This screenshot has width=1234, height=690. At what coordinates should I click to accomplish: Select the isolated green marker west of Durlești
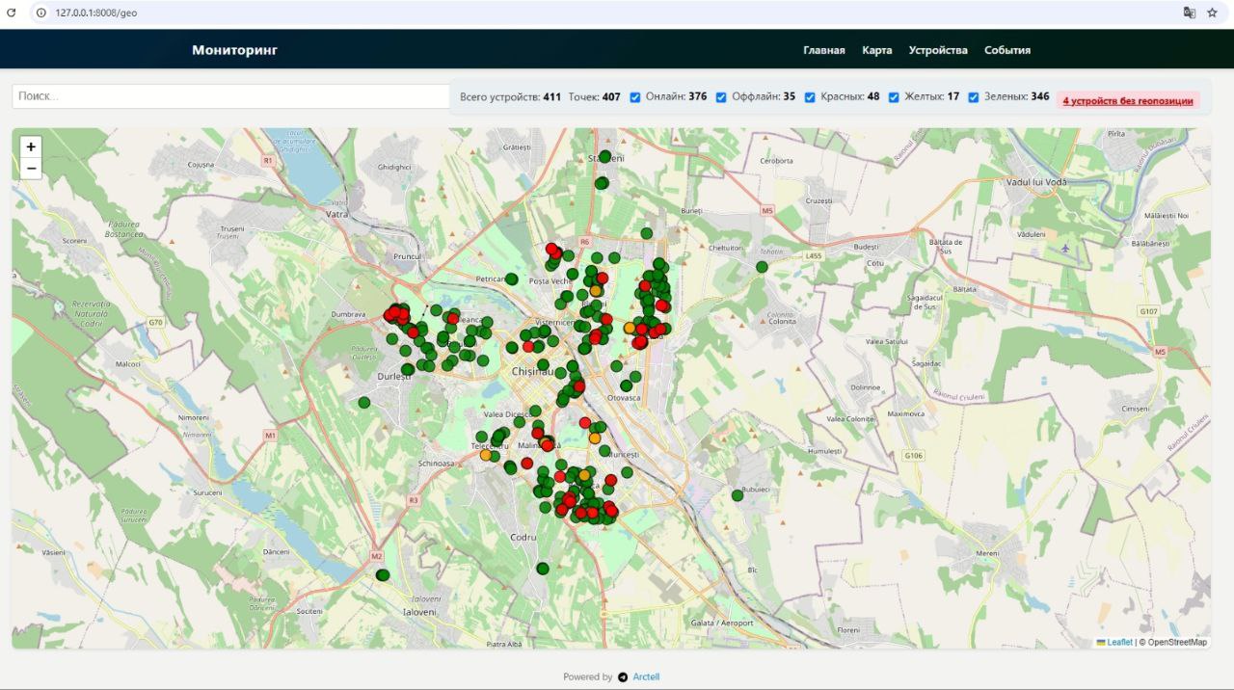pos(363,403)
